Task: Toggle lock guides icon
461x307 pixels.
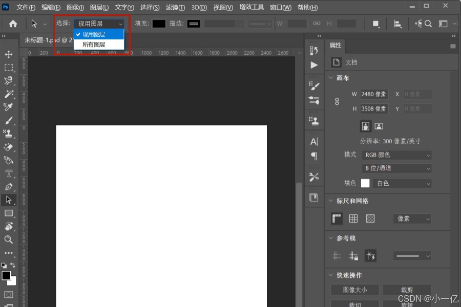Action: 353,256
